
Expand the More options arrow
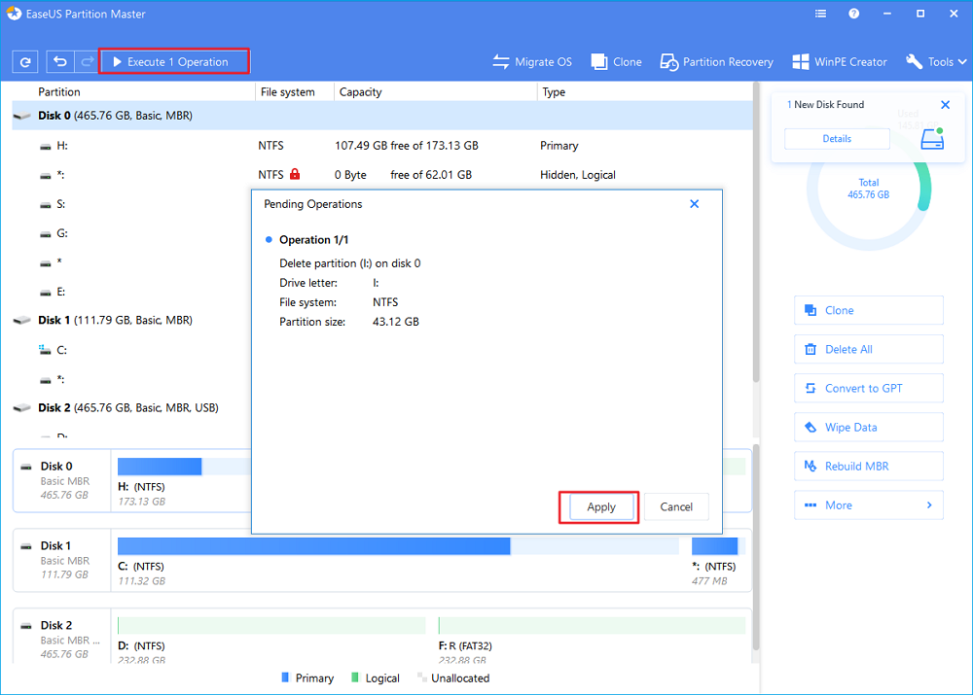pyautogui.click(x=929, y=505)
